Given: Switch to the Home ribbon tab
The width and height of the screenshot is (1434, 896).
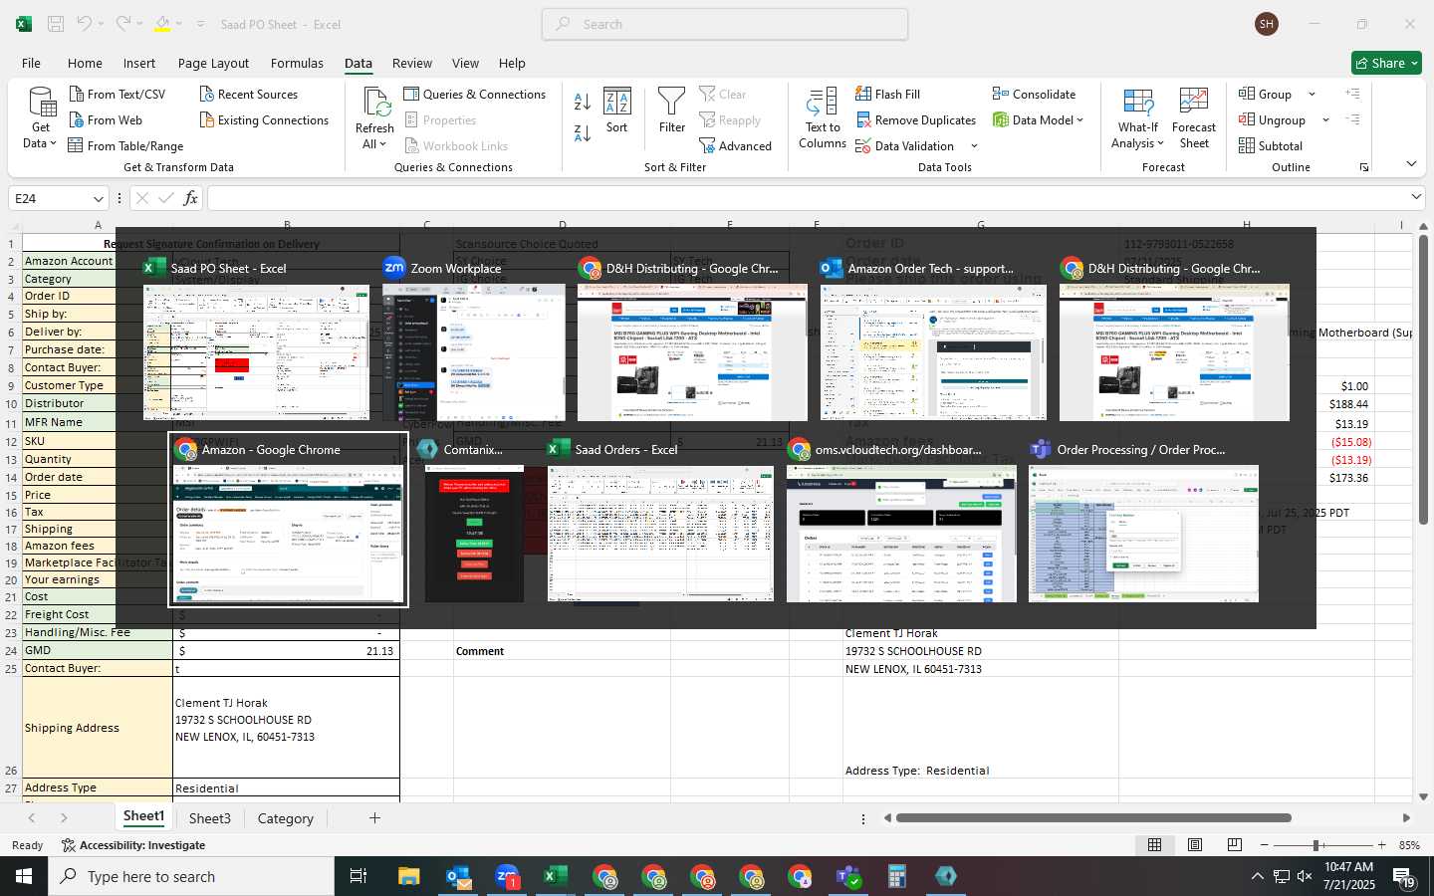Looking at the screenshot, I should (85, 63).
